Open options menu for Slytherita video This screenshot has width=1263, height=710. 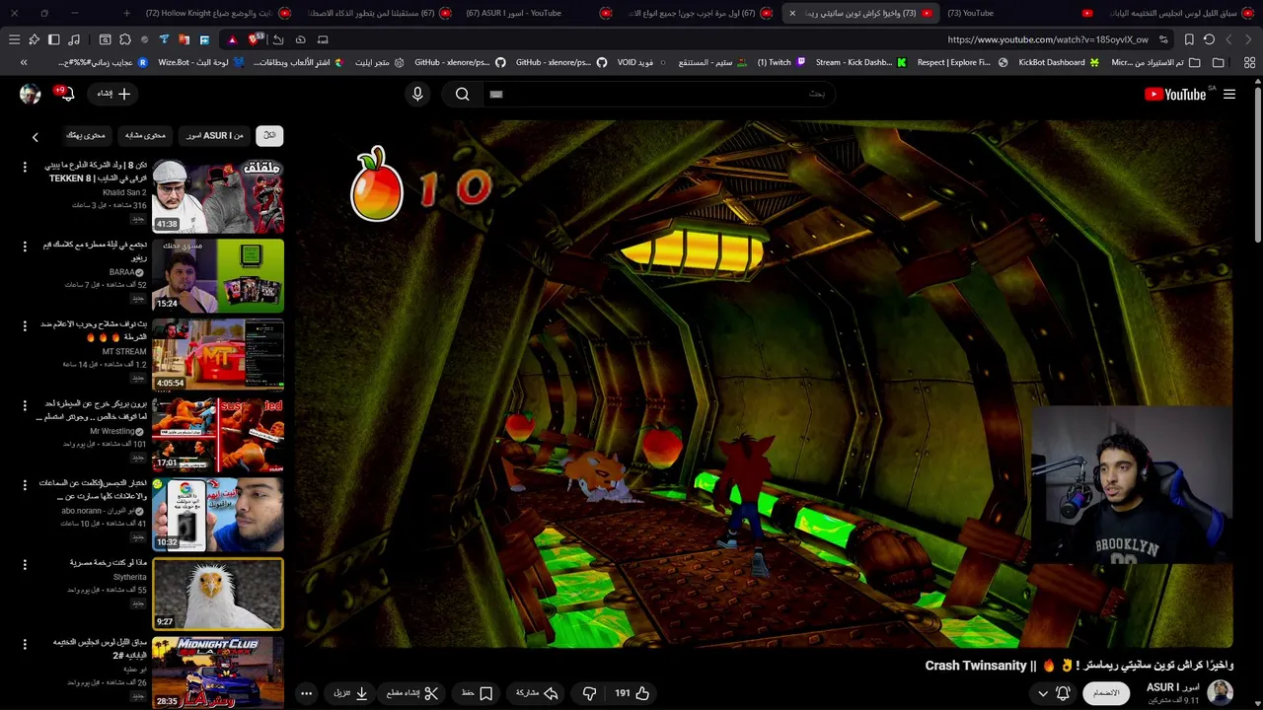coord(25,565)
